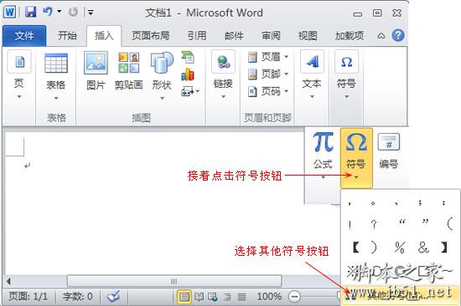
Task: Open the 剪贴画 (Clip Art) pane
Action: click(129, 70)
